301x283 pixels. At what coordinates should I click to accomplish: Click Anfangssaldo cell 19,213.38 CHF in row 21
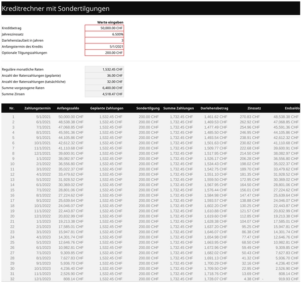(71, 221)
